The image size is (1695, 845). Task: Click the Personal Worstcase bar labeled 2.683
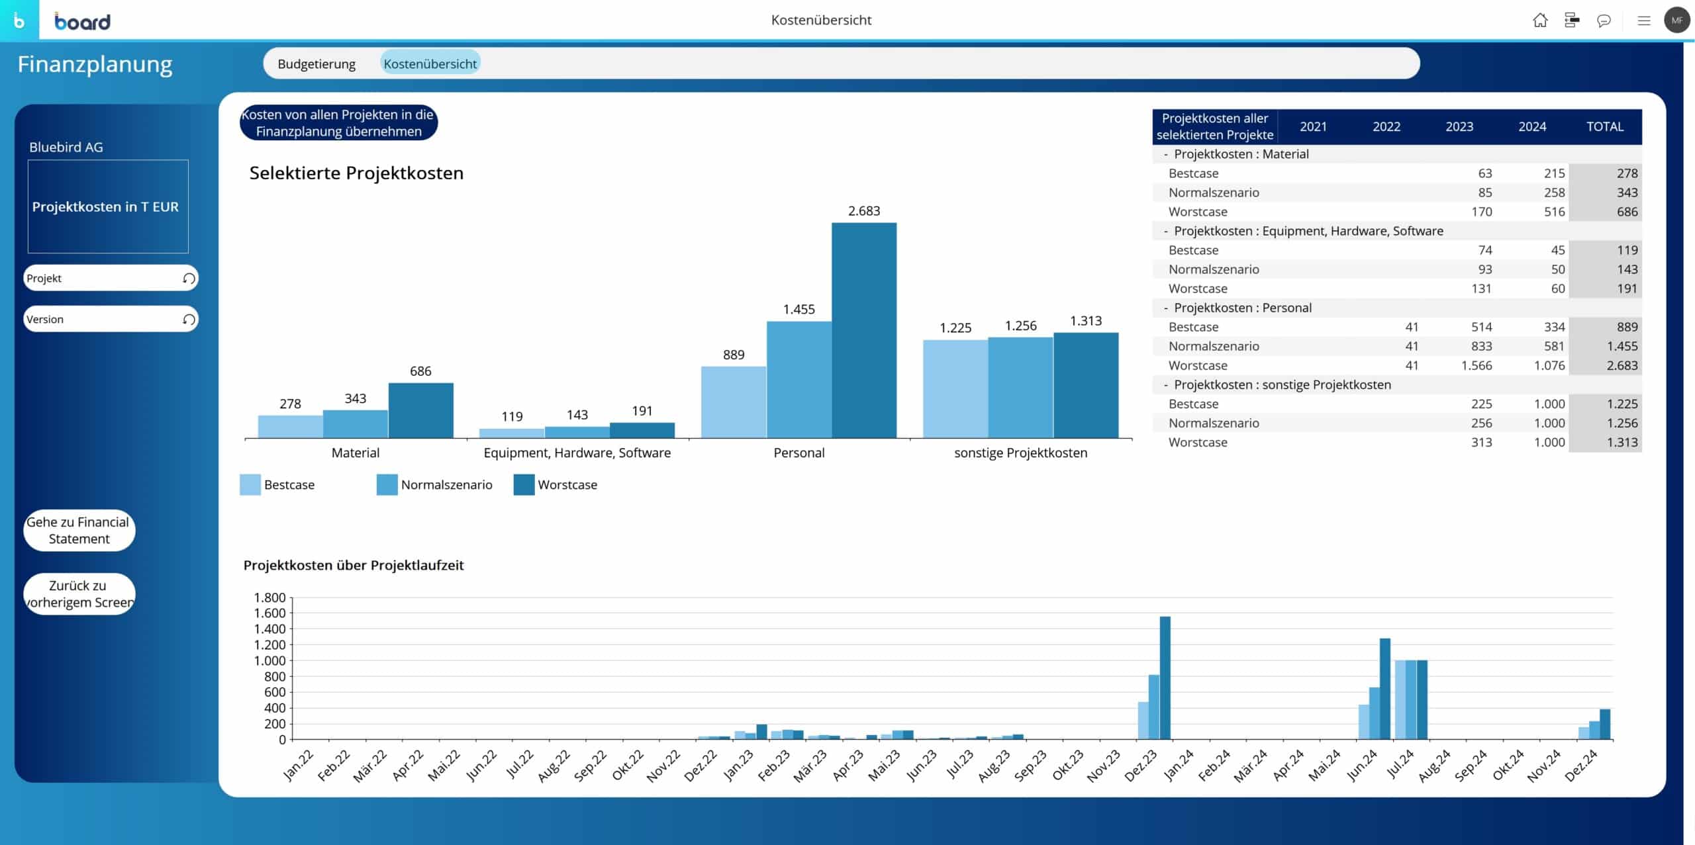864,330
